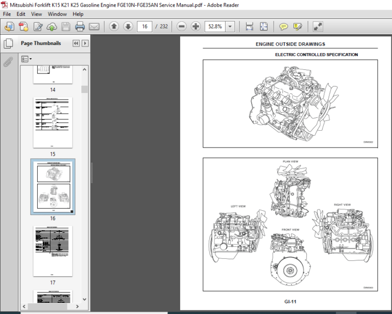The height and width of the screenshot is (314, 392).
Task: Click the page number field showing 16
Action: click(144, 27)
